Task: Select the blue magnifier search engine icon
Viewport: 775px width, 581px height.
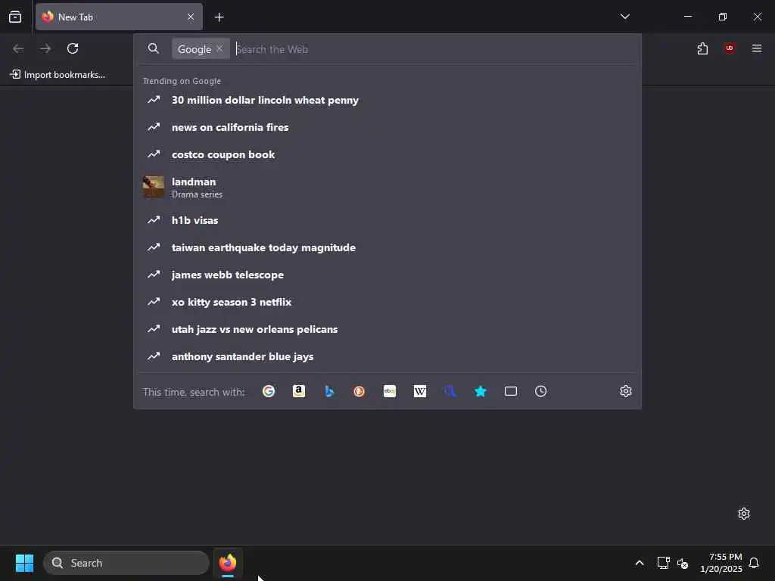Action: [x=450, y=391]
